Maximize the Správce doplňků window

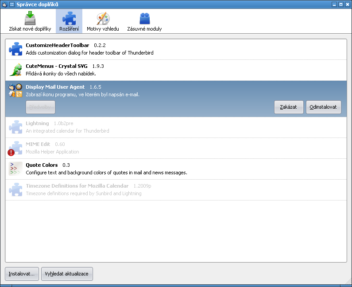[341, 4]
